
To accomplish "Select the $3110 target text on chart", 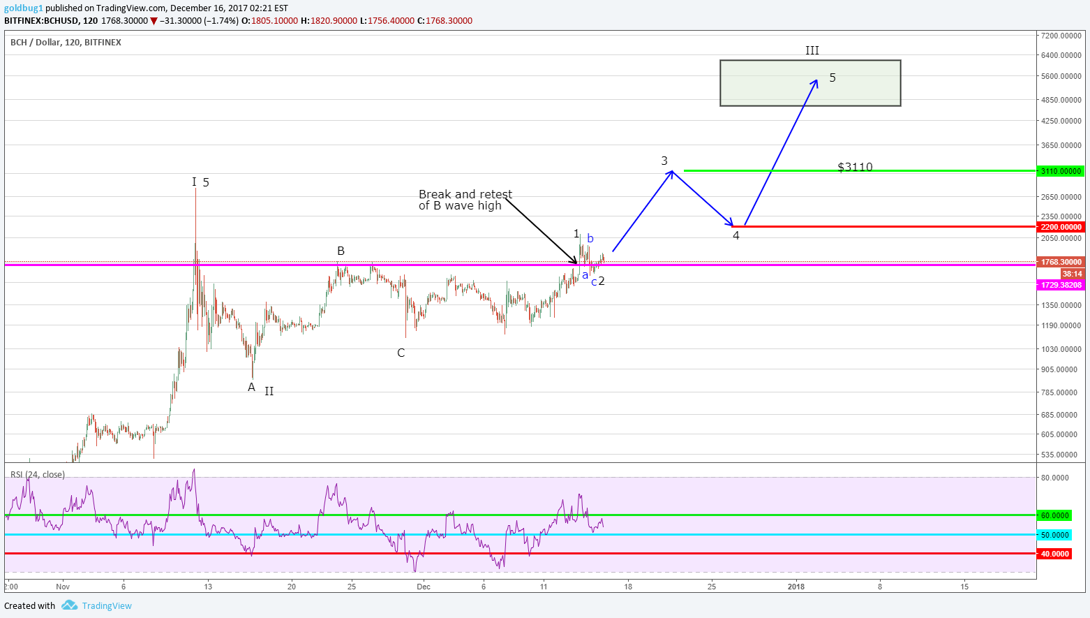I will [x=855, y=168].
